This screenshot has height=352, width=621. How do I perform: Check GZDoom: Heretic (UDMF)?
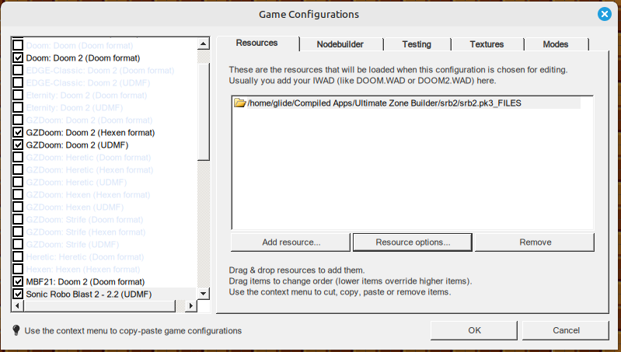pyautogui.click(x=18, y=182)
